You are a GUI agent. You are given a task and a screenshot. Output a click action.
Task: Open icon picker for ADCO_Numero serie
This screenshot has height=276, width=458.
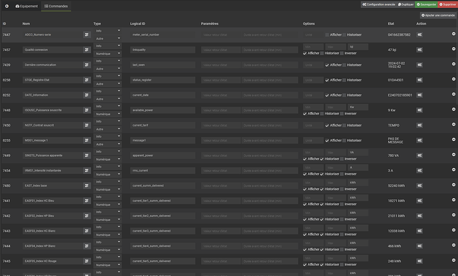[x=87, y=34]
